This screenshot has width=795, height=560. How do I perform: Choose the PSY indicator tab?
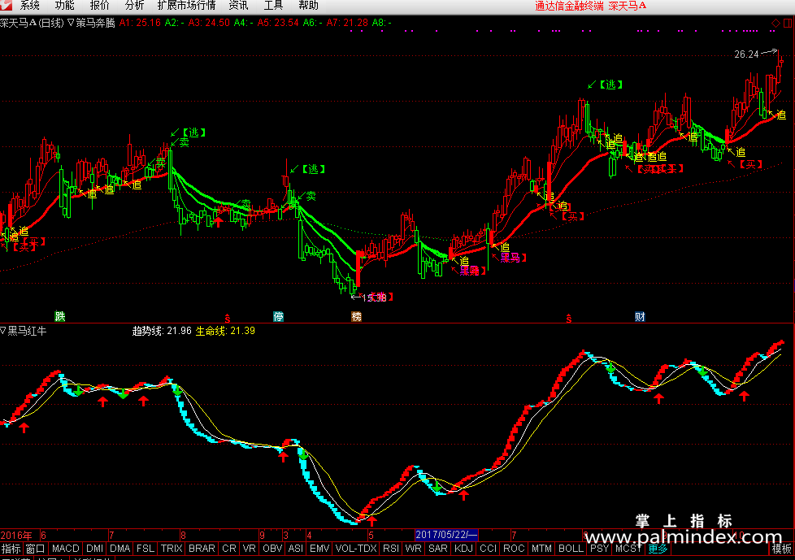click(599, 549)
